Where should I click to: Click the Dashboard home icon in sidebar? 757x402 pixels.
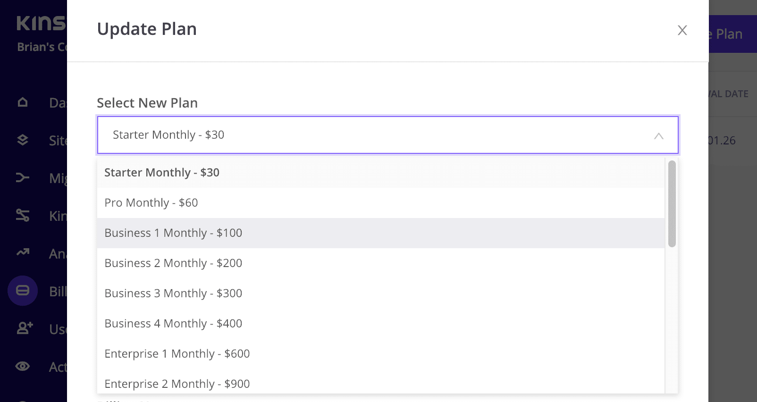click(23, 102)
